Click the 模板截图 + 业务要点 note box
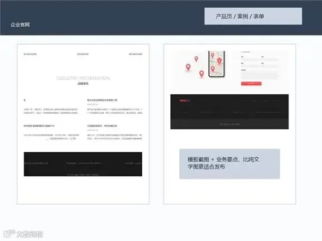 click(x=229, y=164)
